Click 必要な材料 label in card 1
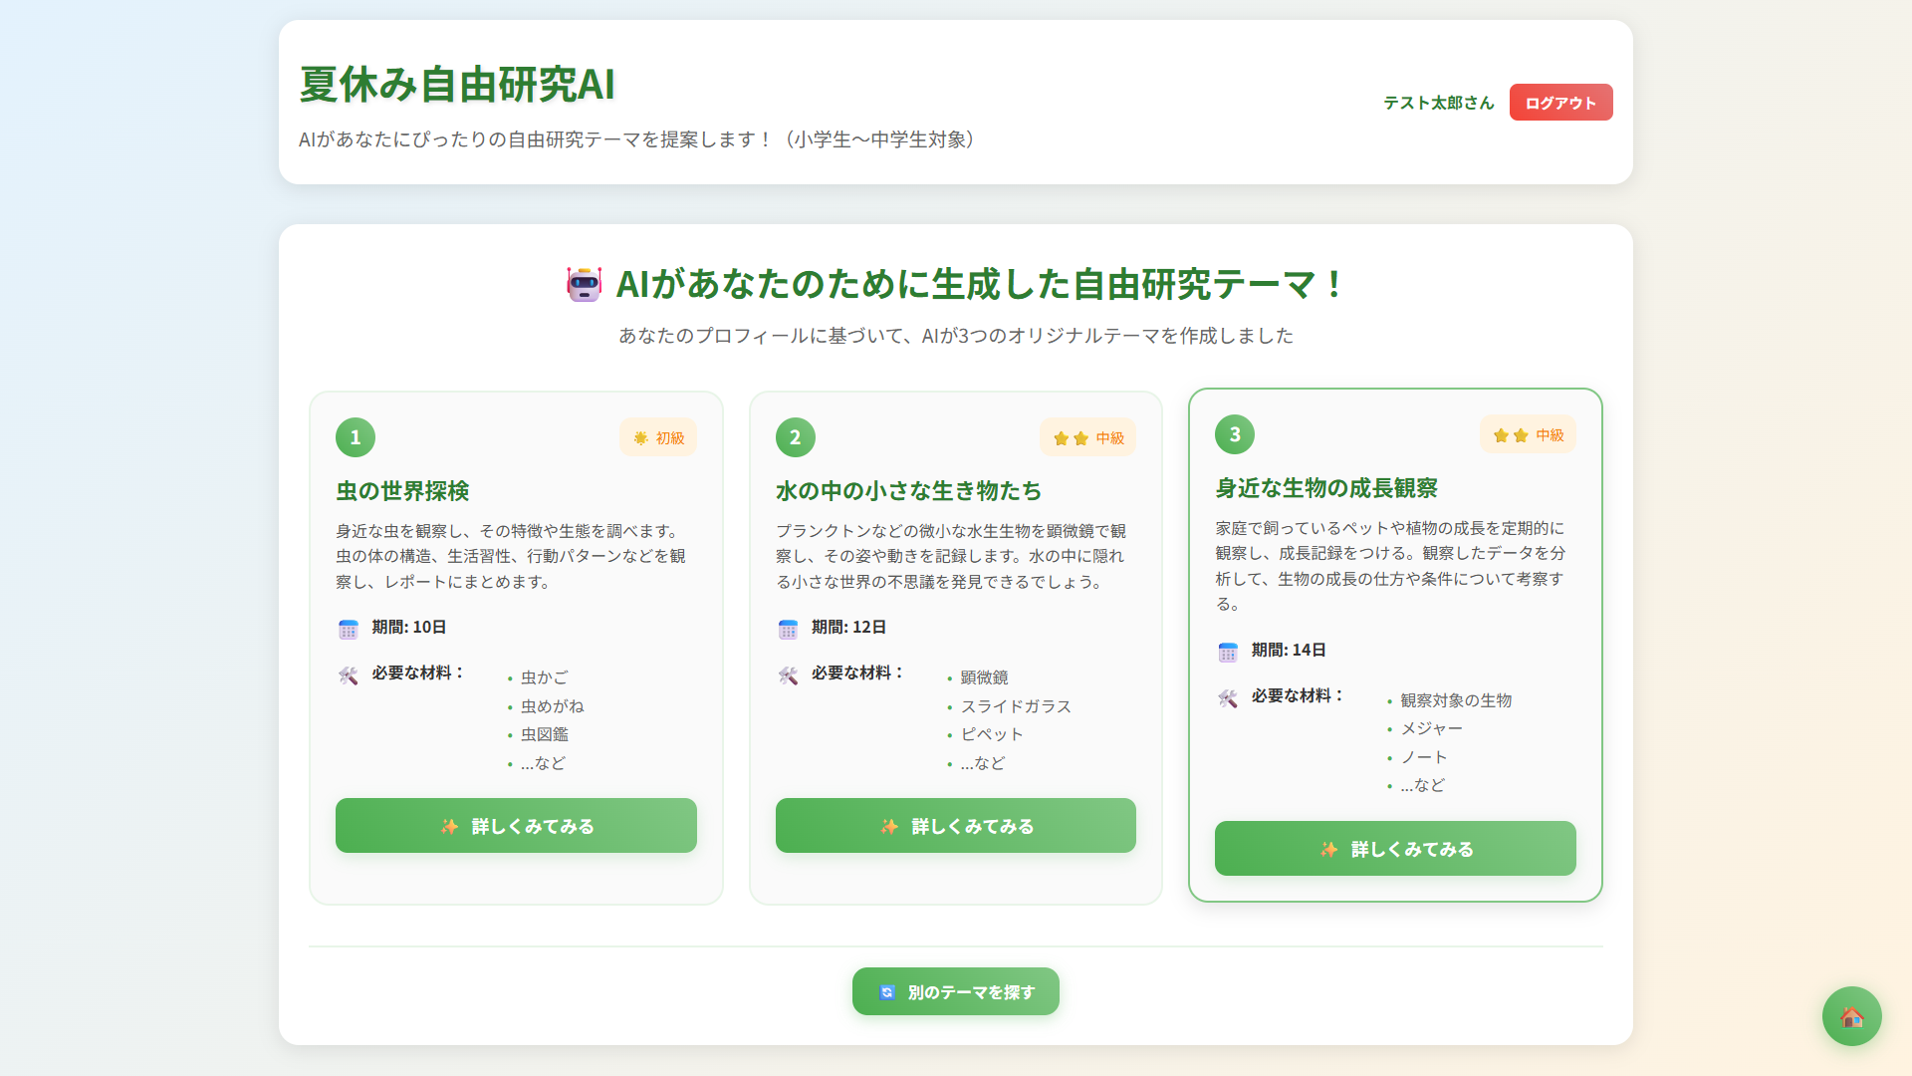This screenshot has width=1912, height=1076. point(417,672)
